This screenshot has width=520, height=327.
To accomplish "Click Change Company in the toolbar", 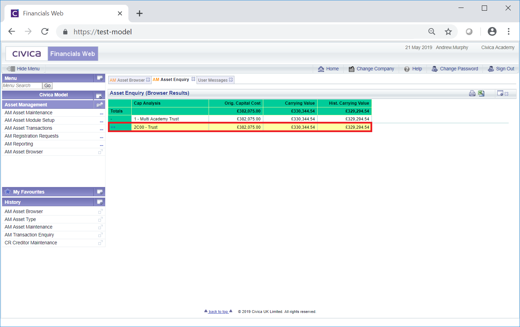I will (371, 69).
